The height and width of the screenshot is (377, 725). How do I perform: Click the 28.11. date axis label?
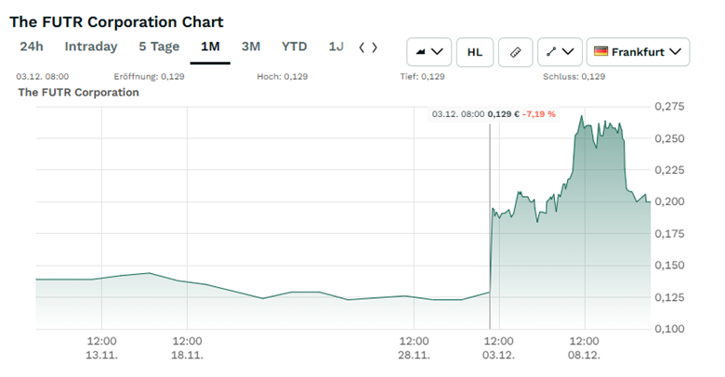(414, 356)
